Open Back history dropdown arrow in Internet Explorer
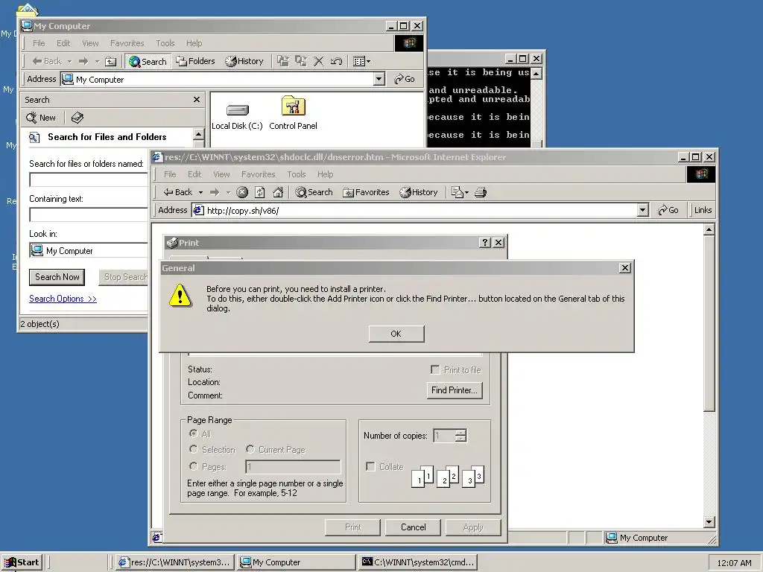Image resolution: width=763 pixels, height=572 pixels. 200,193
